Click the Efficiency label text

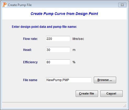tap(30, 62)
